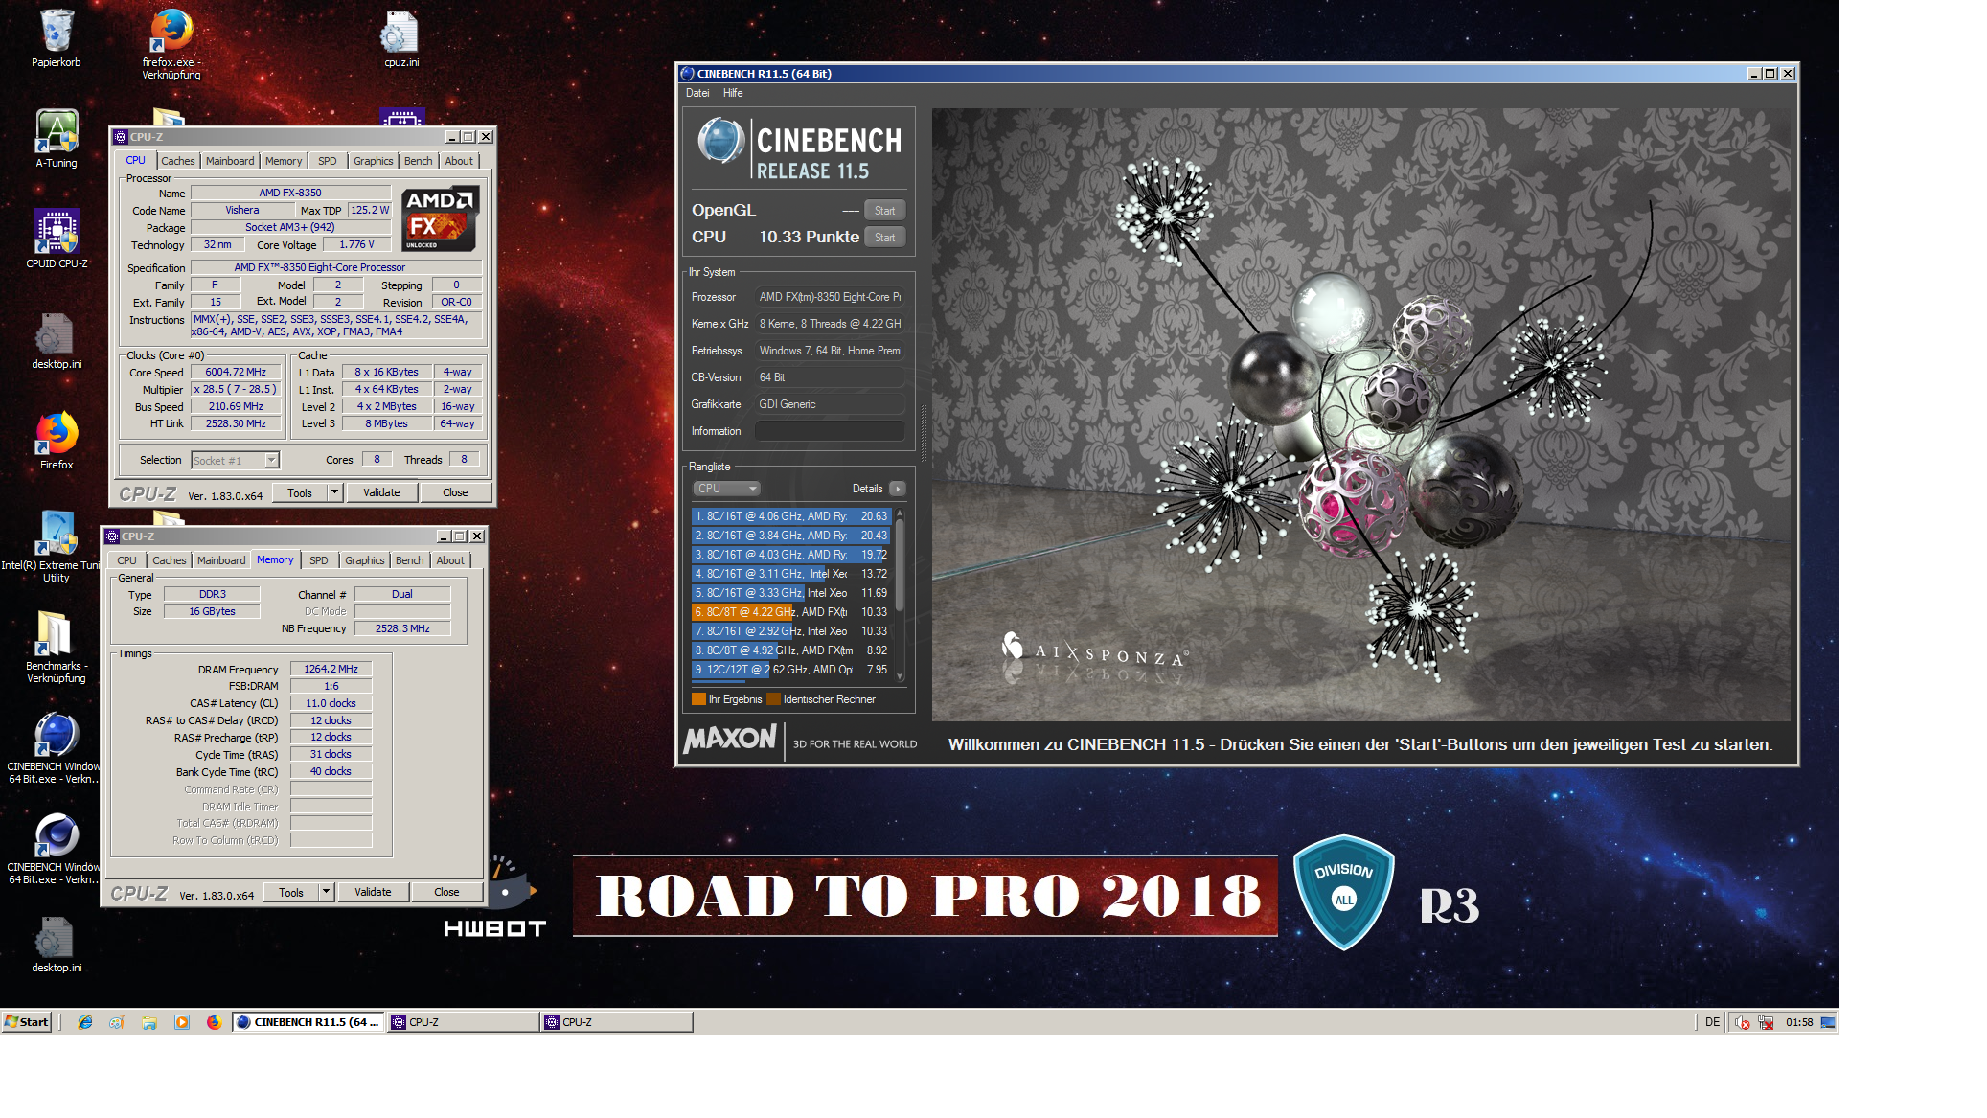Select the cpuz.ini desktop file
The image size is (1987, 1118).
(x=401, y=38)
